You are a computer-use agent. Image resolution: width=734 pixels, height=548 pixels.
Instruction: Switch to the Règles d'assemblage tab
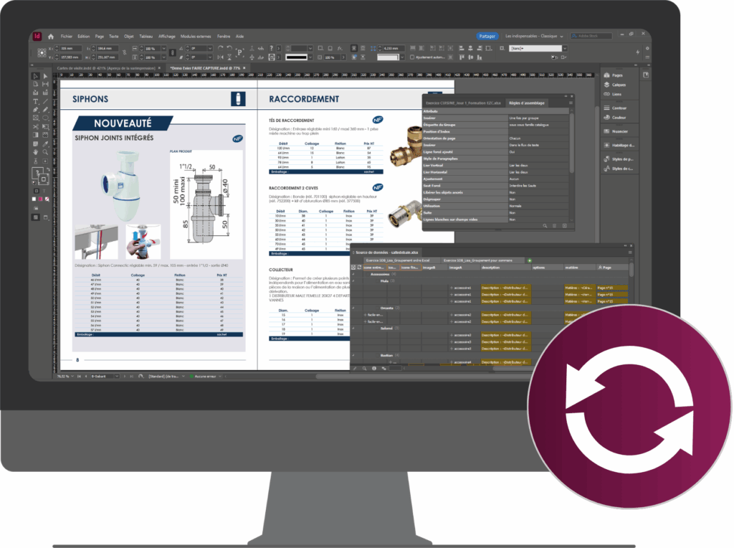(526, 103)
